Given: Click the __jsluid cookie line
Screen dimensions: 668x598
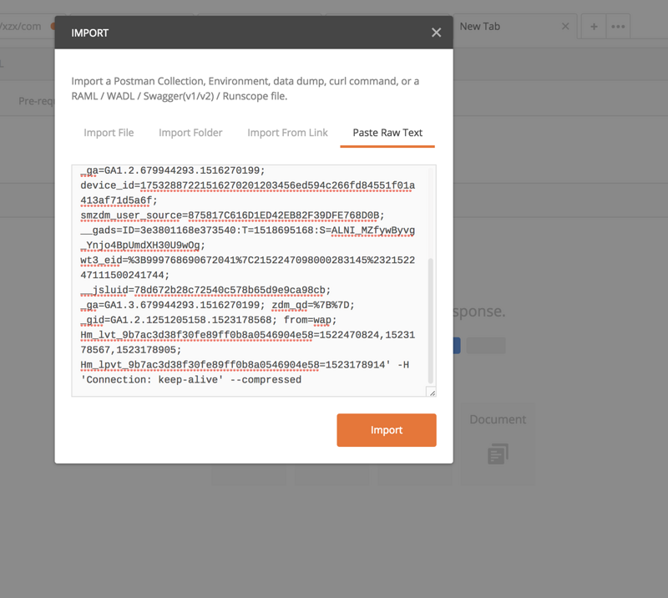Looking at the screenshot, I should click(x=205, y=291).
